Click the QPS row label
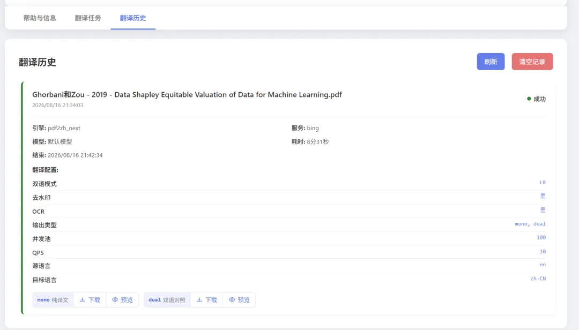This screenshot has width=579, height=330. pos(38,253)
